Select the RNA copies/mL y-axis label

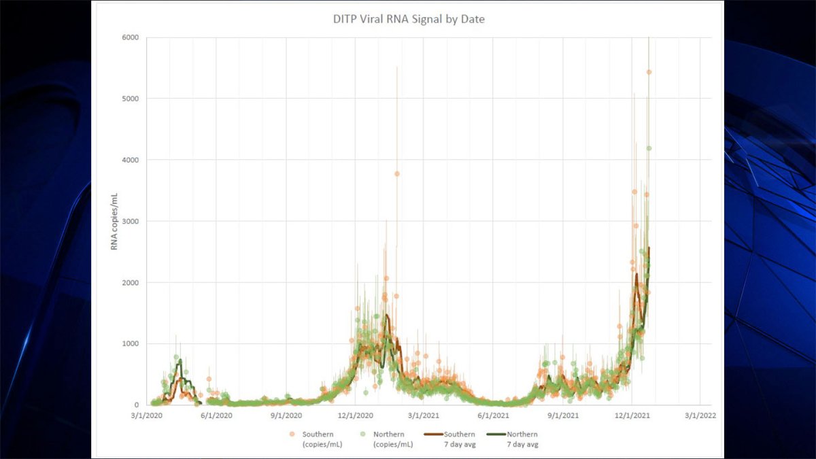[x=115, y=221]
